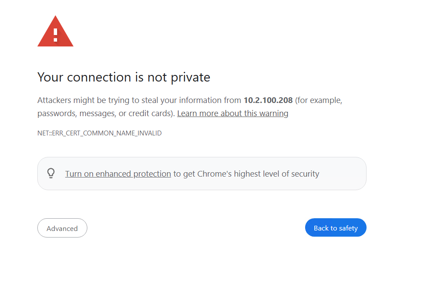Click the "(for example," text after the IP
439x291 pixels.
318,100
